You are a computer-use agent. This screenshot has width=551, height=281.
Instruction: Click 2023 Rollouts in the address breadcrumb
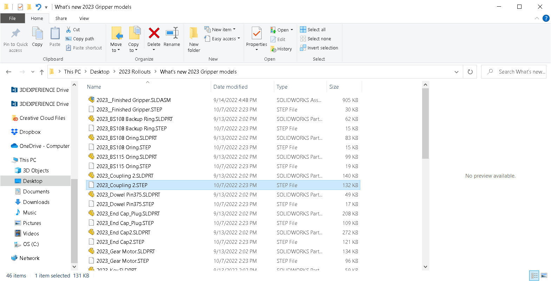135,72
